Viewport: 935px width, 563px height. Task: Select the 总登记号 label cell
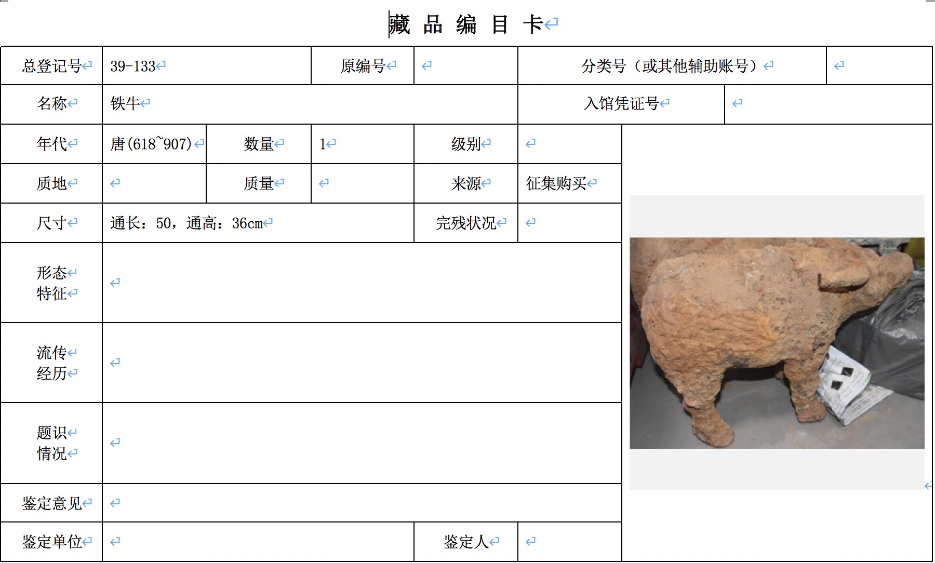pos(51,66)
